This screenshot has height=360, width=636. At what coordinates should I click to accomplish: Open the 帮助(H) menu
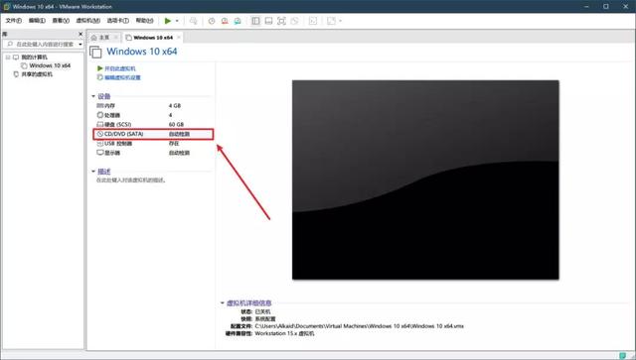[x=144, y=21]
